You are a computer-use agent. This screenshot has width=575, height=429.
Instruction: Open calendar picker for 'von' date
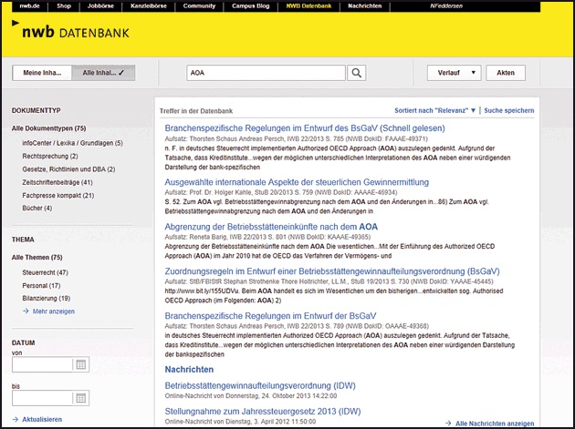[x=80, y=365]
